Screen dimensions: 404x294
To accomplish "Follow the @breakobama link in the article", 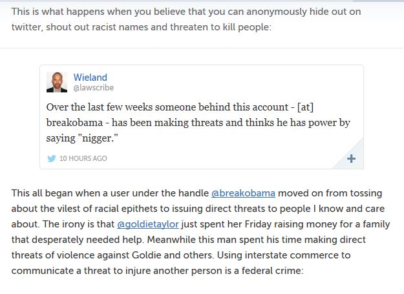I will (244, 193).
